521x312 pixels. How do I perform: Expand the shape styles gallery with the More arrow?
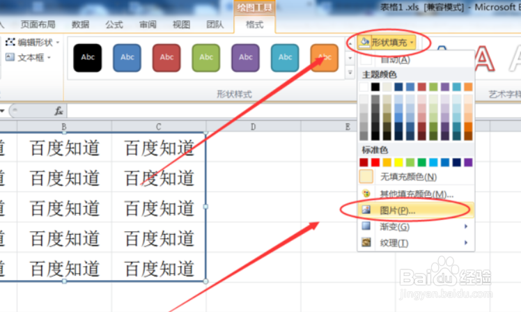[x=350, y=72]
